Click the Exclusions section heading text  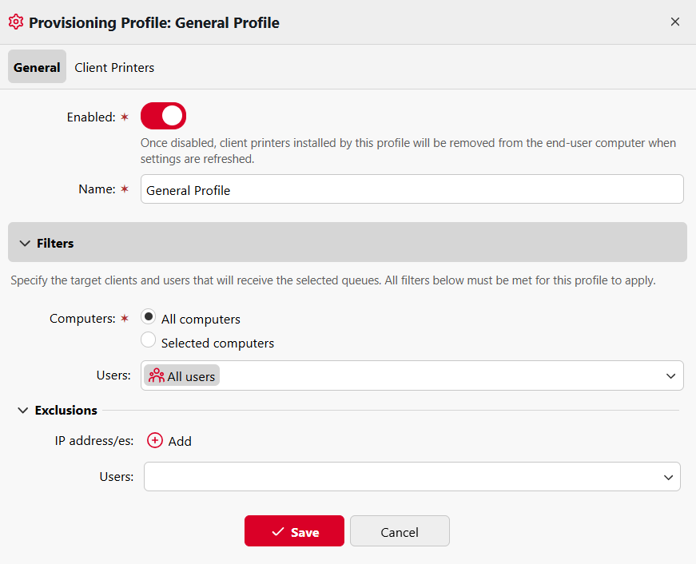pos(66,411)
